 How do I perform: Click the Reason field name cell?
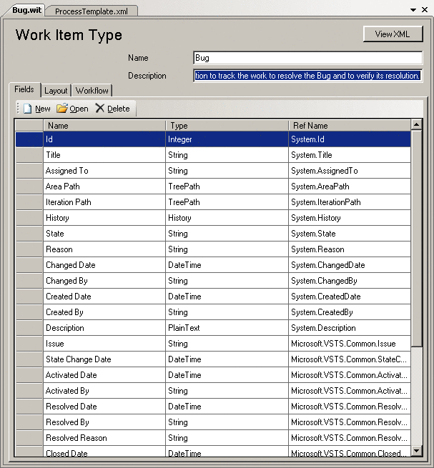pyautogui.click(x=104, y=249)
